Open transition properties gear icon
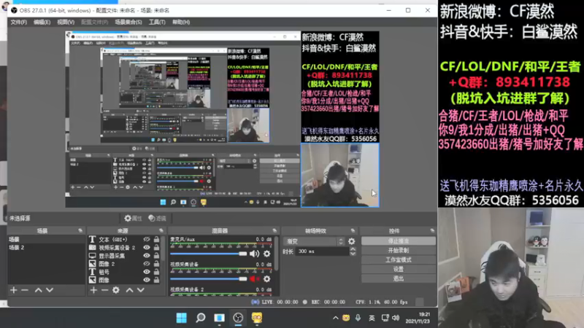The width and height of the screenshot is (584, 328). click(x=352, y=241)
